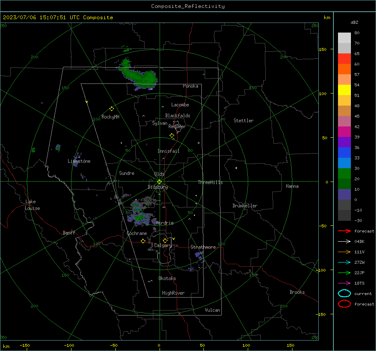376x351 pixels.
Task: Pick the red 60–65 dBZ color swatch
Action: click(x=344, y=59)
